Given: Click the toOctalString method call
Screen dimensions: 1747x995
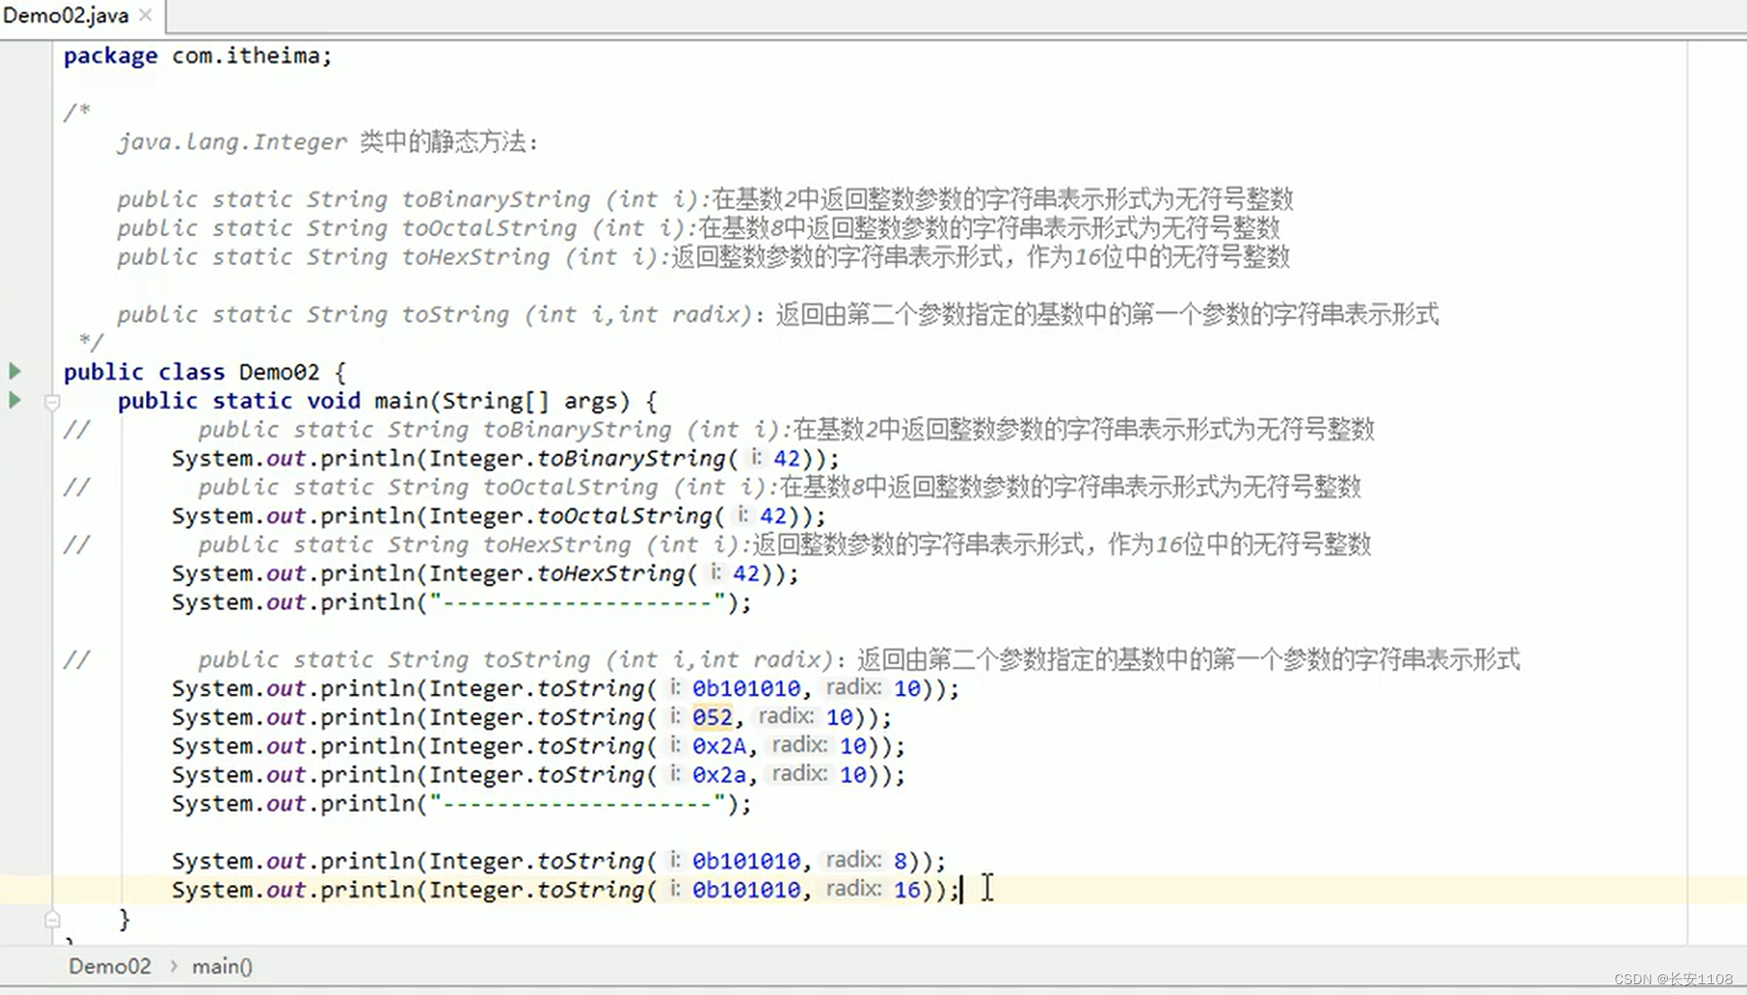Looking at the screenshot, I should coord(624,516).
